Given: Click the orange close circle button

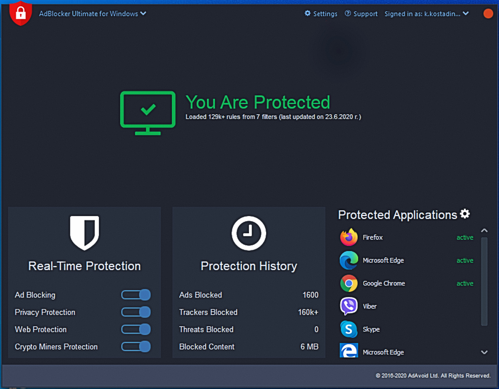Looking at the screenshot, I should 488,14.
